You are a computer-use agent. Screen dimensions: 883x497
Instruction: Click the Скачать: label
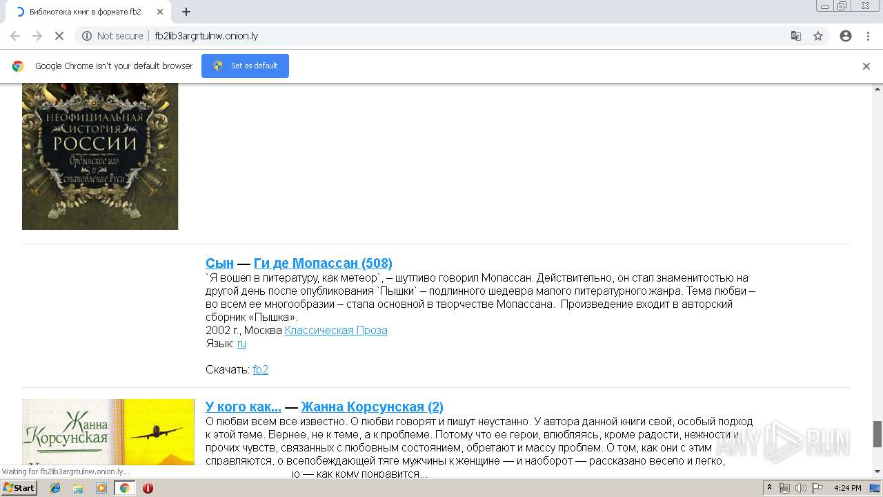coord(228,369)
